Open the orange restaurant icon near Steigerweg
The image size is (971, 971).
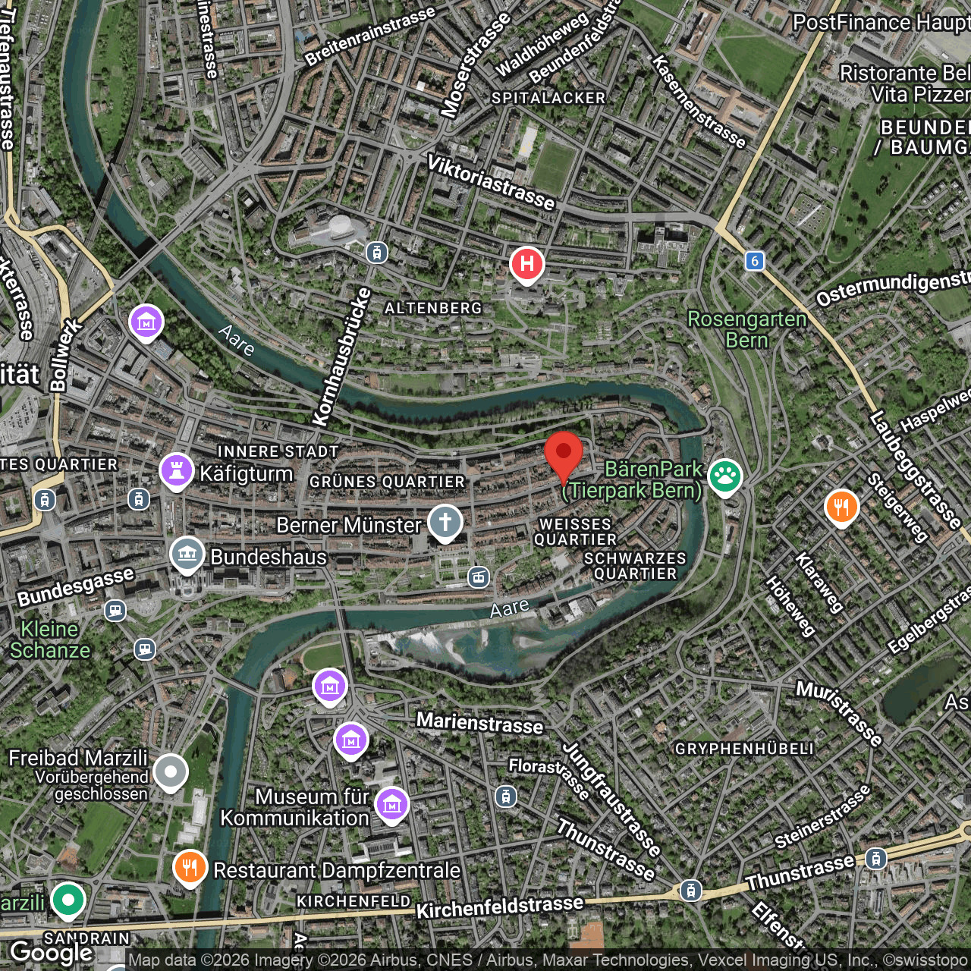(841, 507)
